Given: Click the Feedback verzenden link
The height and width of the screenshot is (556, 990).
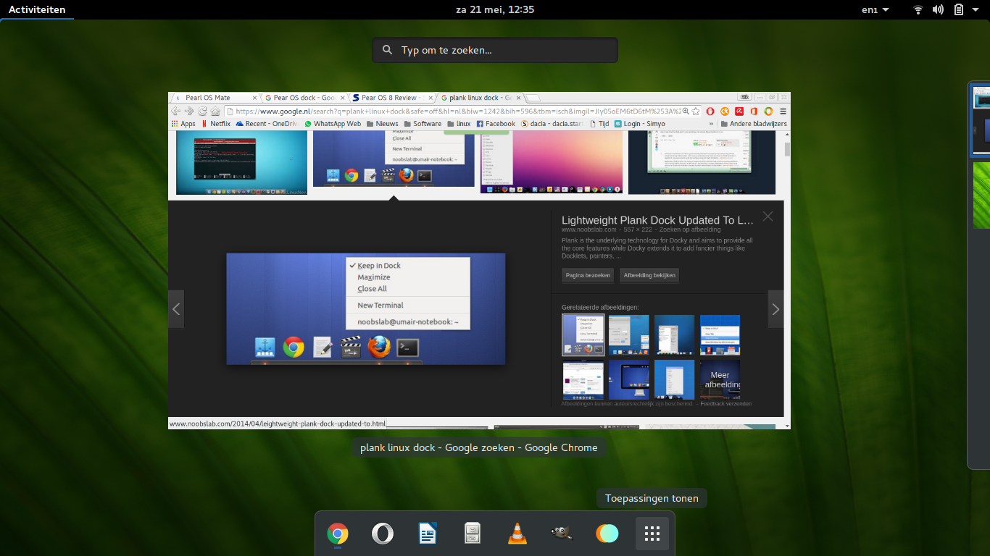Looking at the screenshot, I should point(726,403).
